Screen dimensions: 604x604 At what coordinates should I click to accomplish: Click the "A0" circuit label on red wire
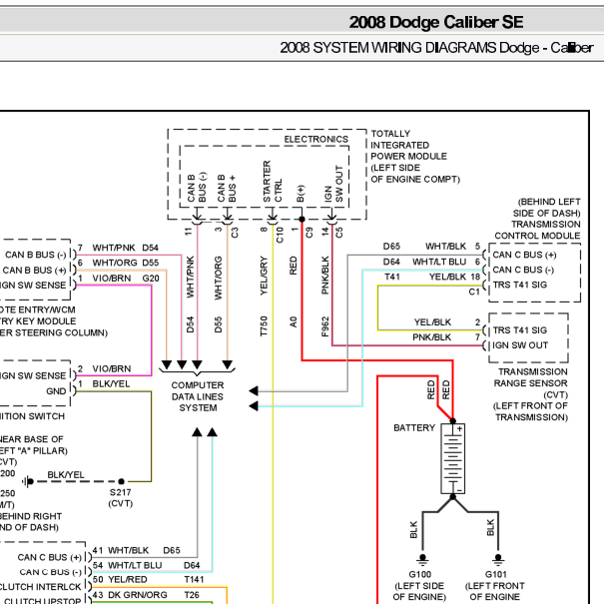[x=294, y=322]
